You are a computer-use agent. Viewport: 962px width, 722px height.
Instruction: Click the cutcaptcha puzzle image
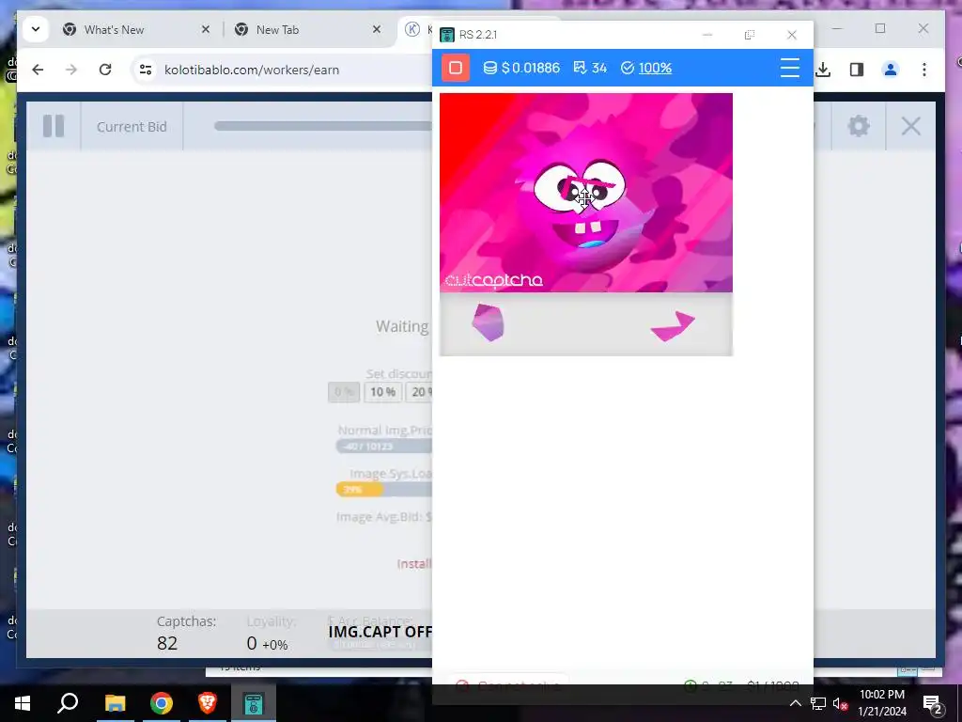click(586, 192)
